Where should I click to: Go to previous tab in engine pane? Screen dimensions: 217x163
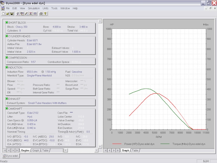tap(9, 151)
